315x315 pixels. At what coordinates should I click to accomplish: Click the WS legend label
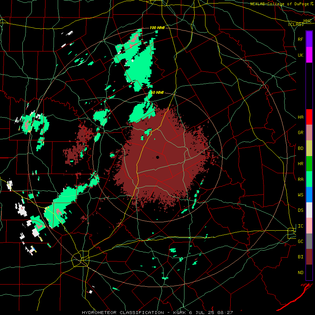coord(301,195)
